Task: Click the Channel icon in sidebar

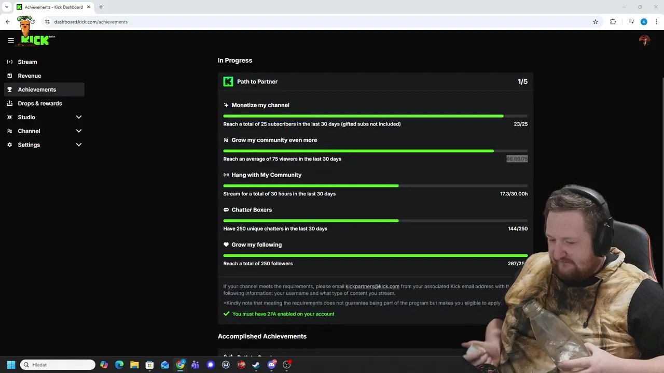Action: [9, 131]
